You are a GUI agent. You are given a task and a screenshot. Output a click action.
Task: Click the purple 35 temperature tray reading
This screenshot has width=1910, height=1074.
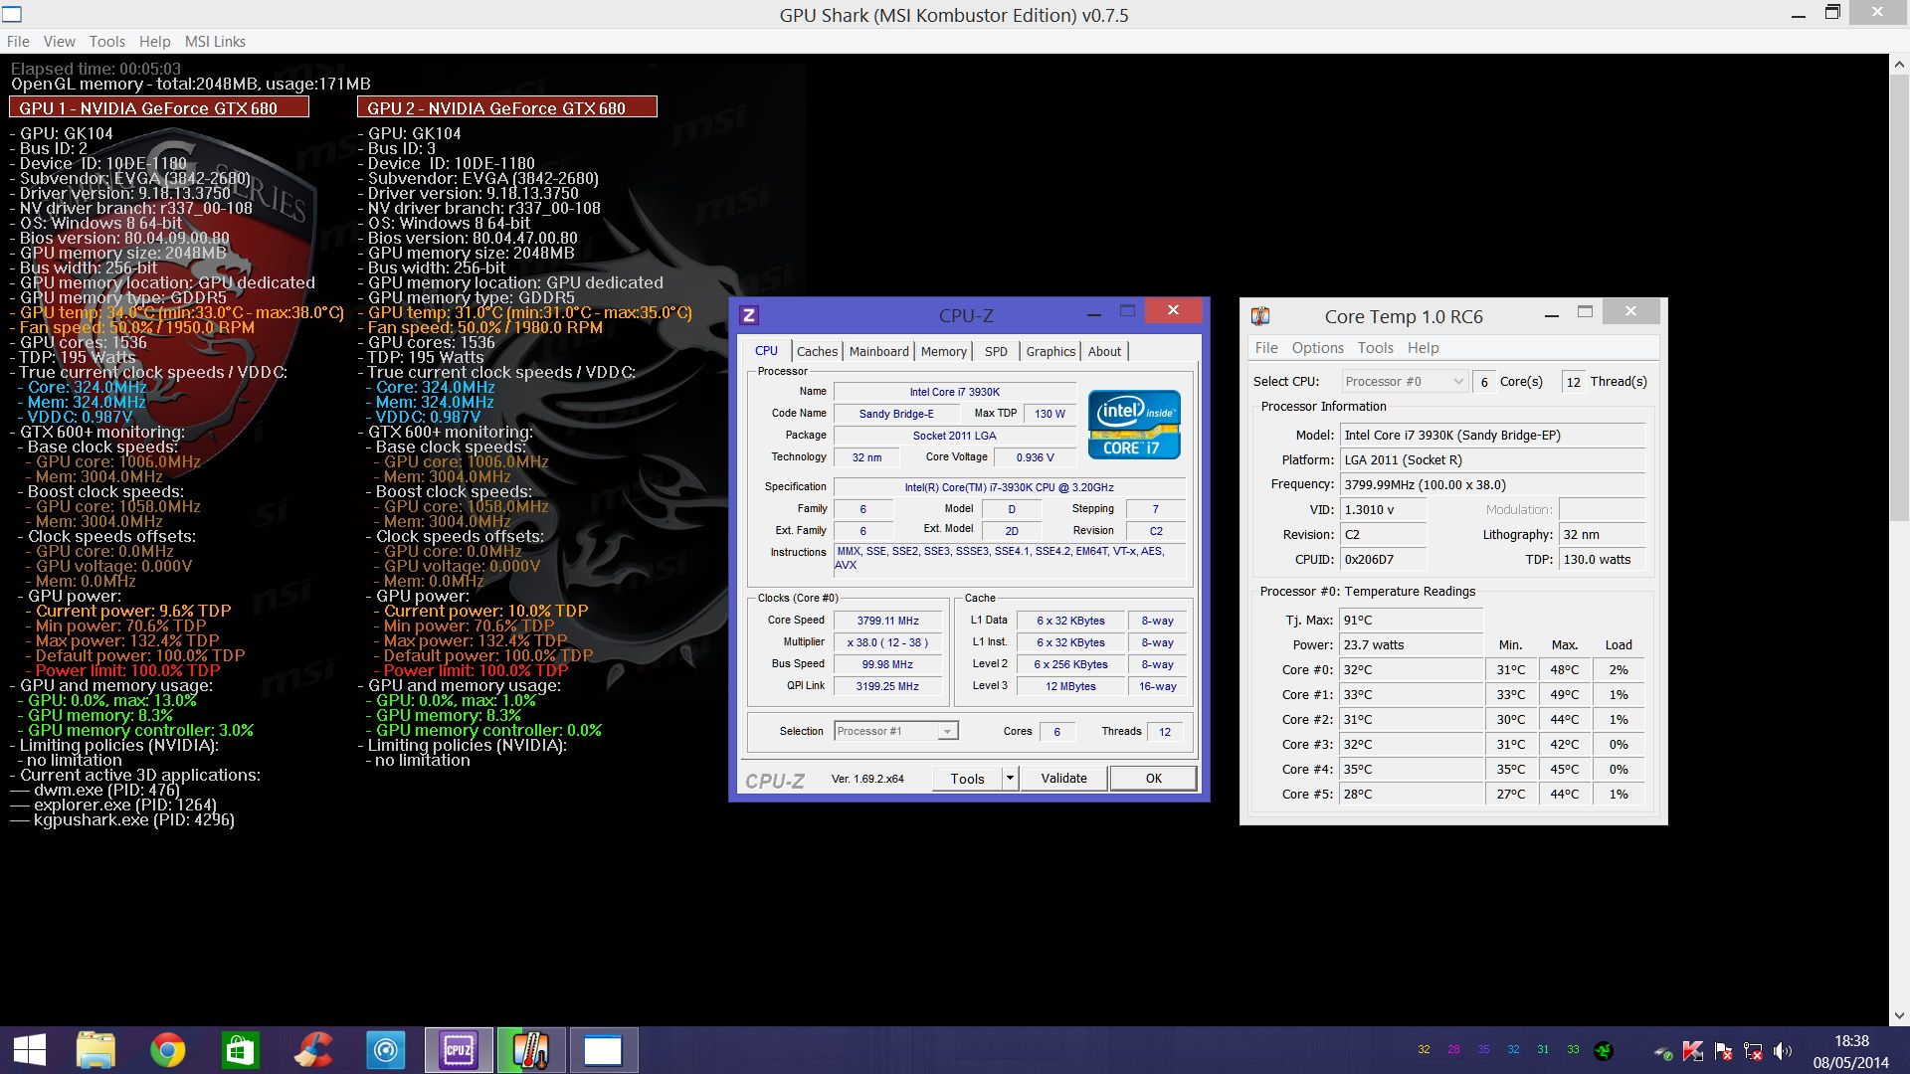click(1483, 1050)
